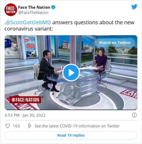Like the tweet with the heart icon
142x144 pixels.
(x=8, y=126)
